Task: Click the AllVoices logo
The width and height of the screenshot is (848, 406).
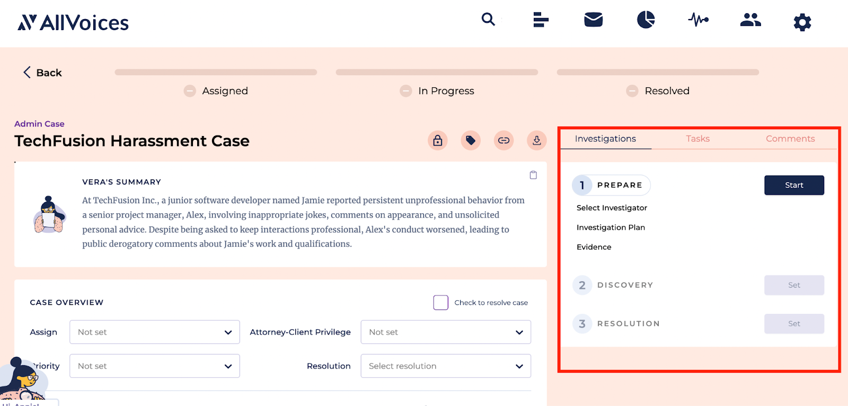Action: tap(73, 23)
